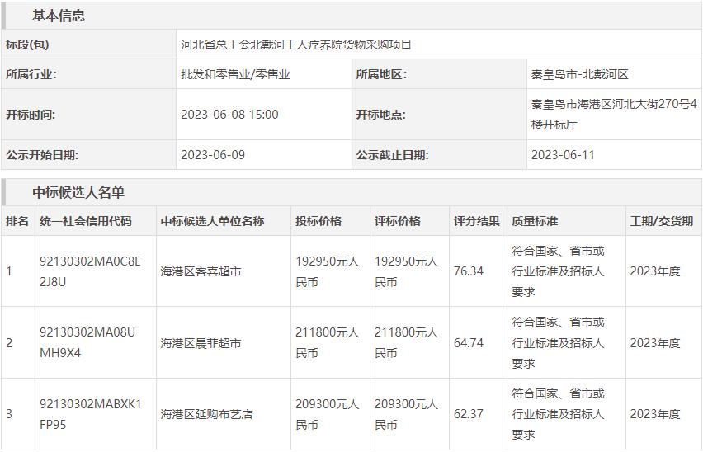Click the 批发和零售业/零售业 industry value
Image resolution: width=703 pixels, height=452 pixels.
click(235, 74)
